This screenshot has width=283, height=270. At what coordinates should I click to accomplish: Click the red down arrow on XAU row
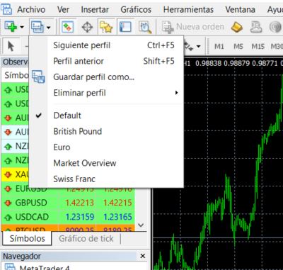[x=8, y=174]
